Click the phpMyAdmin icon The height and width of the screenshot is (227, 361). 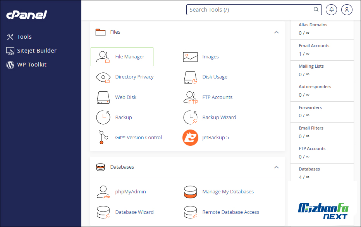[103, 192]
